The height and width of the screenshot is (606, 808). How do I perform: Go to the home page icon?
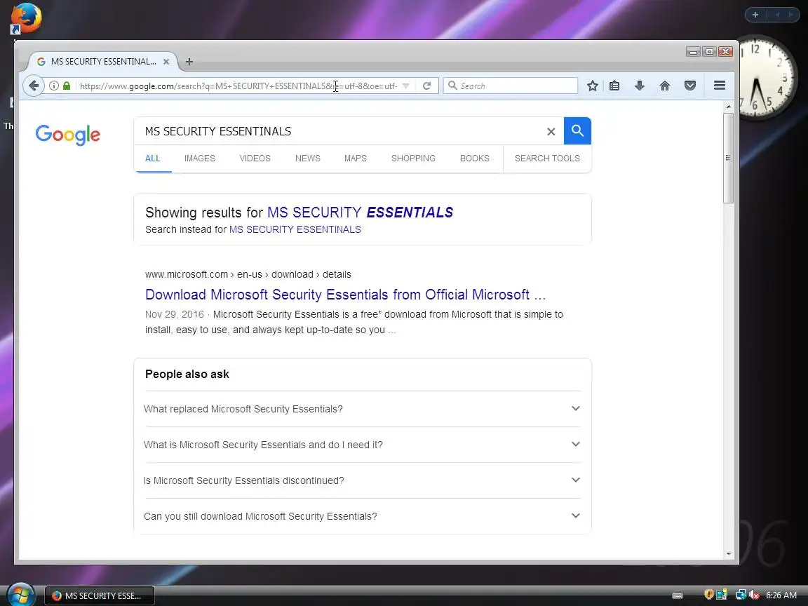point(665,86)
